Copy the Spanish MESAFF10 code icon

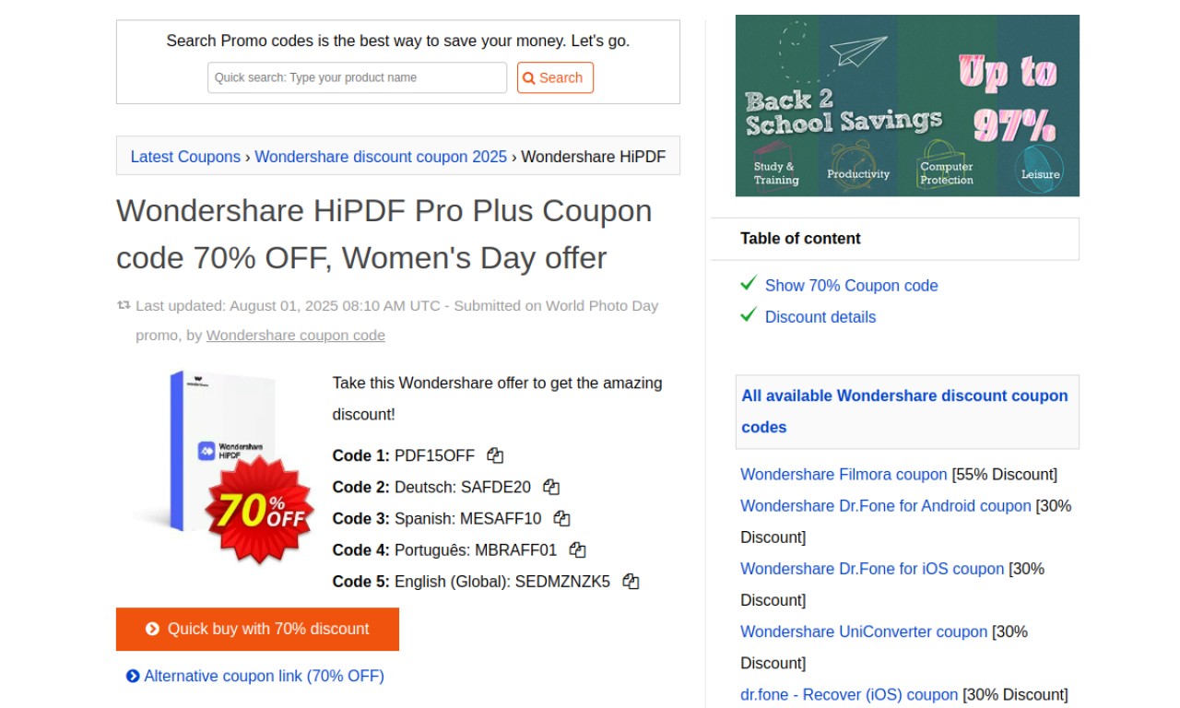(x=561, y=518)
